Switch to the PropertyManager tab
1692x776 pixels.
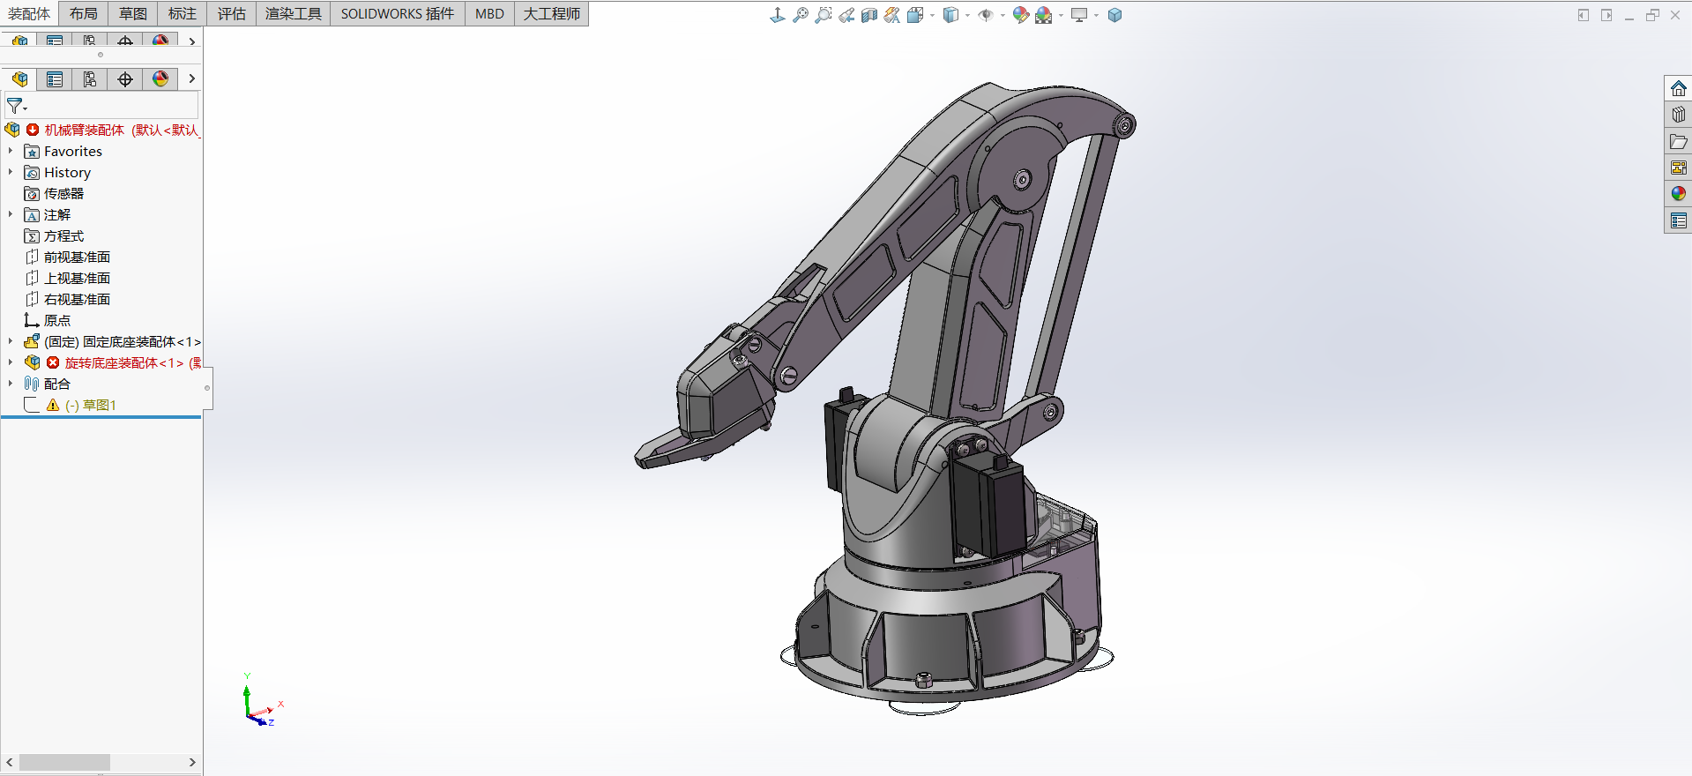pyautogui.click(x=55, y=79)
